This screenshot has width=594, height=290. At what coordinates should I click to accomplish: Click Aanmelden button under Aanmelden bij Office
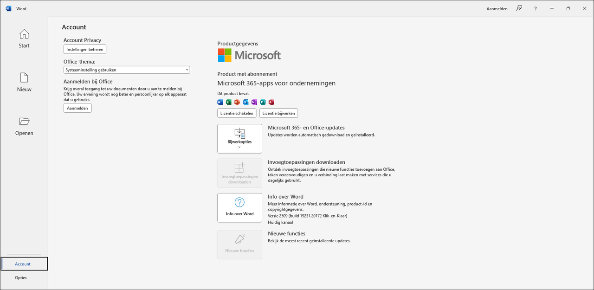(x=77, y=108)
